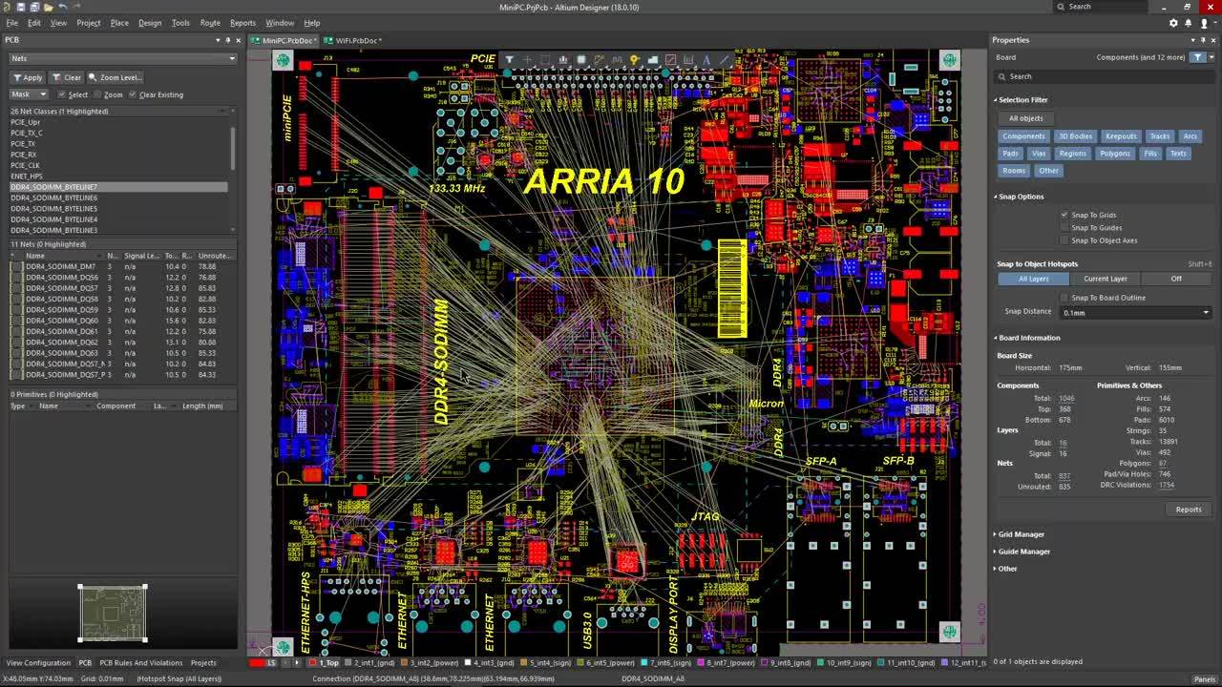Click the red current layer color swatch
Viewport: 1222px width, 687px height.
[x=258, y=662]
